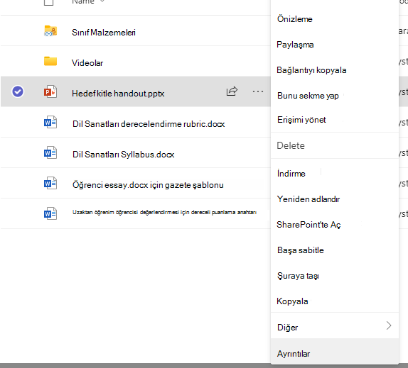Toggle the select-all checkbox in header
The image size is (408, 368).
pos(48,2)
